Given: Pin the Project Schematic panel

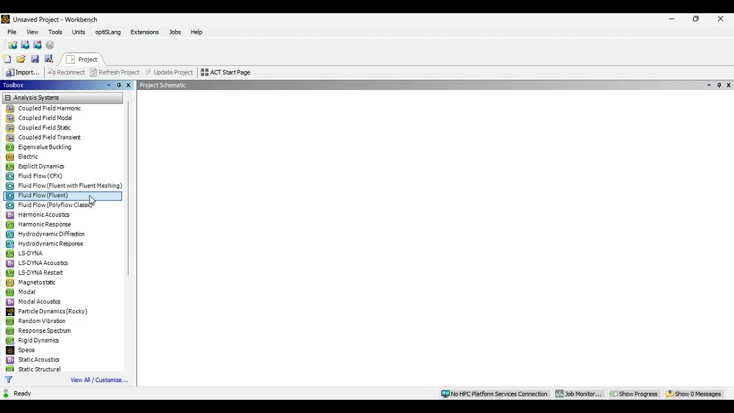Looking at the screenshot, I should pos(719,85).
